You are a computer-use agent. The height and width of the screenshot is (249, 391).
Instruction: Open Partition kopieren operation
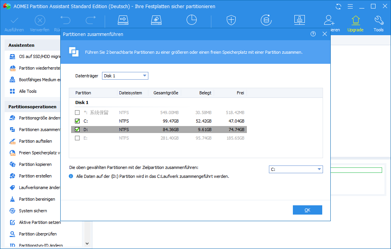(x=35, y=164)
